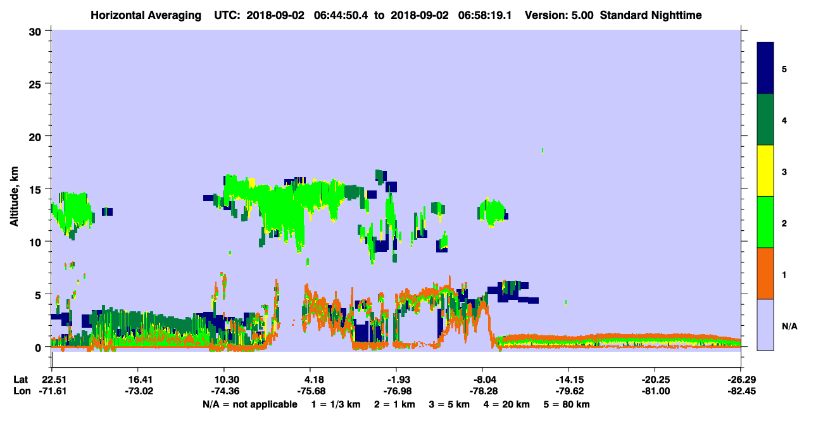Click the small green cloud above -8.04 latitude

tap(493, 211)
